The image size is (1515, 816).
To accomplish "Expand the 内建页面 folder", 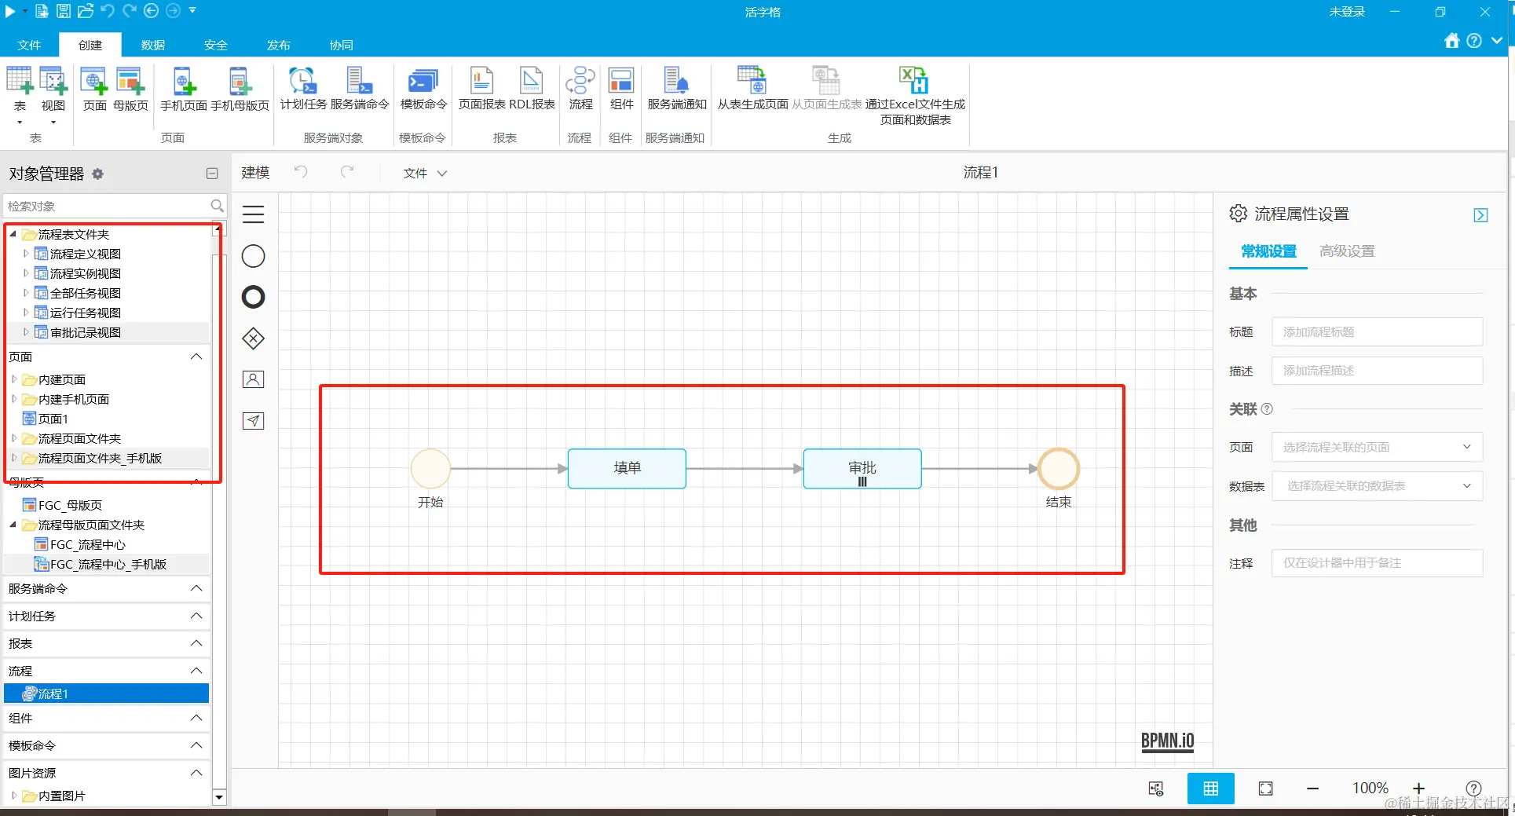I will pyautogui.click(x=14, y=379).
